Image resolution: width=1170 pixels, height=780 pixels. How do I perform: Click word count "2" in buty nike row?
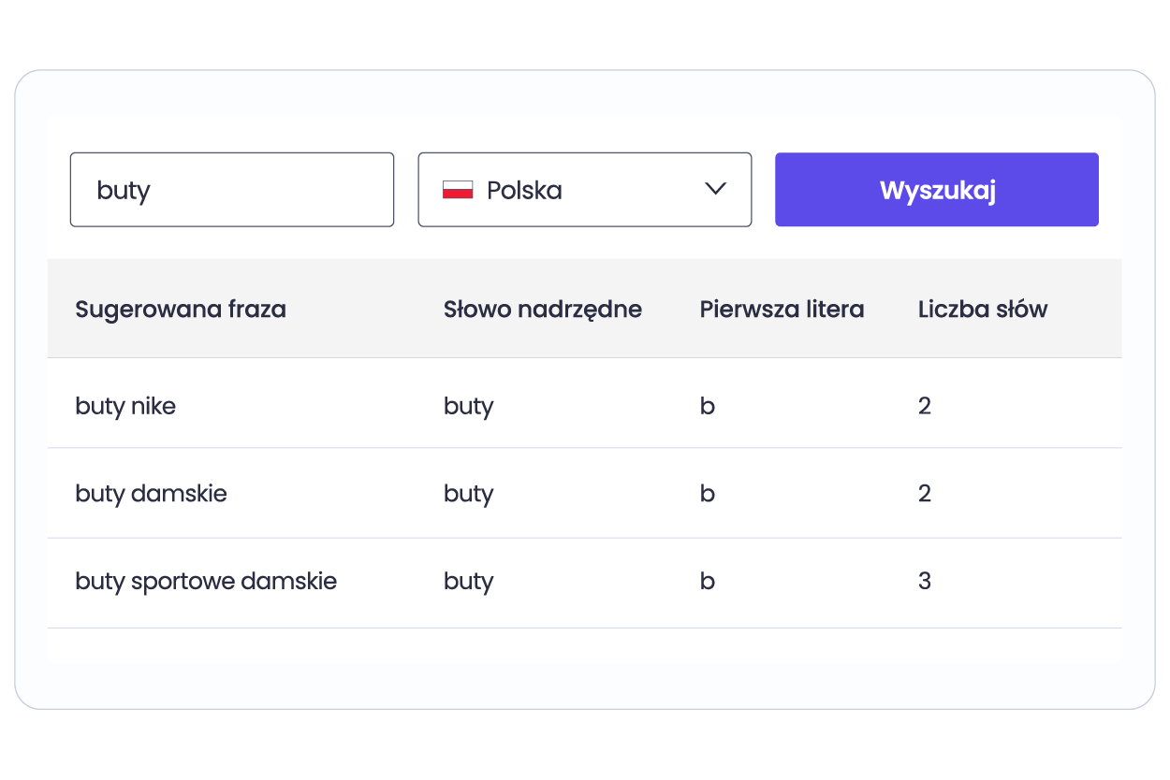[x=925, y=406]
